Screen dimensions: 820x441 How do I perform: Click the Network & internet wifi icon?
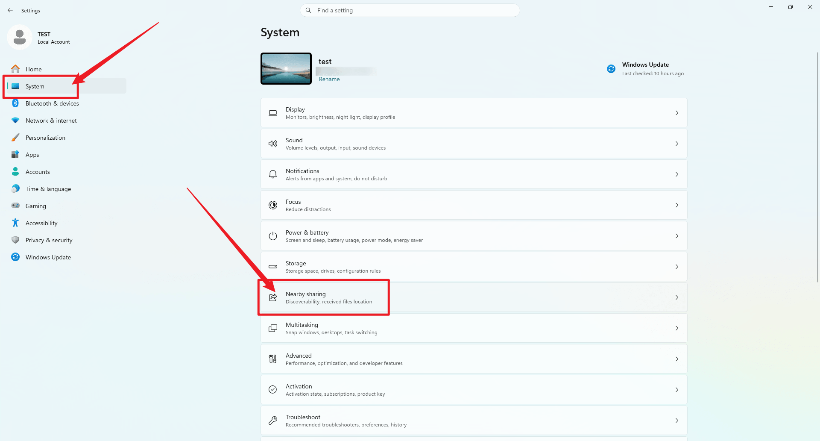click(x=15, y=121)
